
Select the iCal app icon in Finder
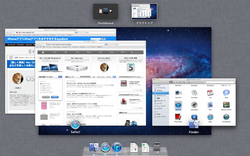(210, 93)
